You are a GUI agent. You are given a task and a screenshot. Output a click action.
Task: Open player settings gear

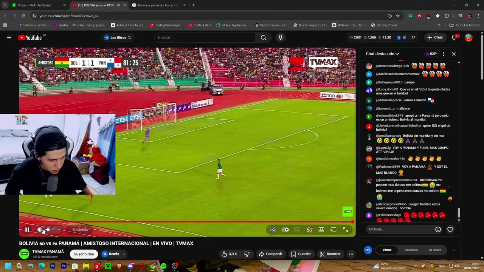tap(309, 230)
